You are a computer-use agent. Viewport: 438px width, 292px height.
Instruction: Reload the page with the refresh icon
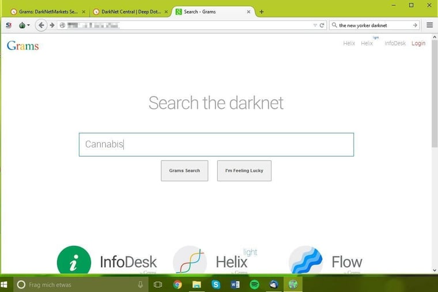point(323,25)
